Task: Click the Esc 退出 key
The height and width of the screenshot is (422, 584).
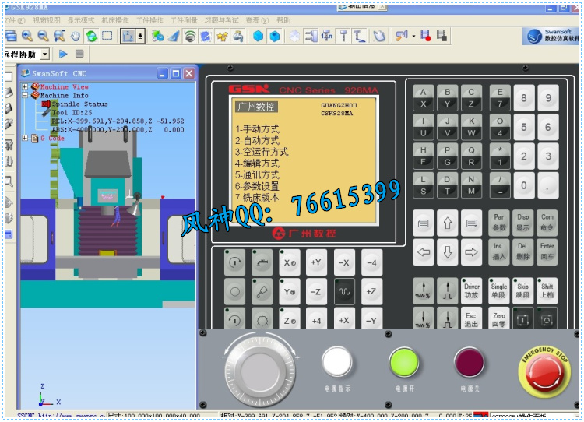Action: coord(472,318)
